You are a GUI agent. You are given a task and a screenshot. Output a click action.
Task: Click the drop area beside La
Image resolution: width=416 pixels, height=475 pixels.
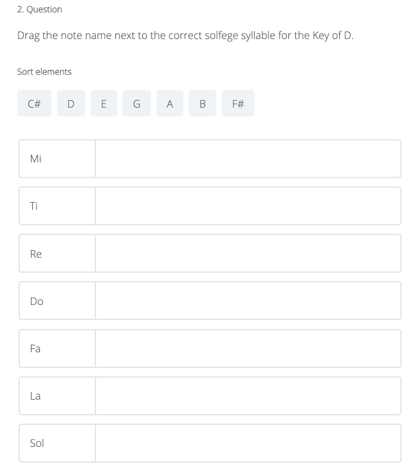[248, 395]
